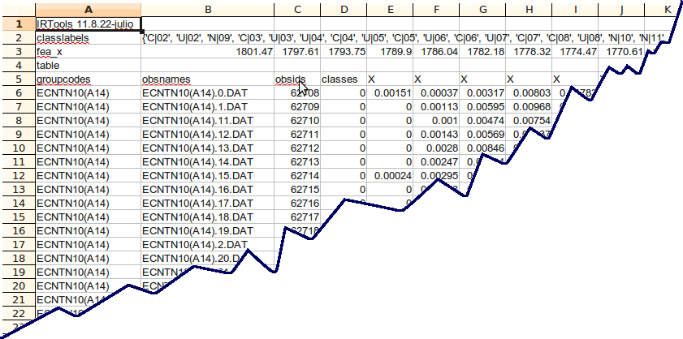Click cell ECNTN10(A14).1.DAT
Screen dimensions: 683x339
(x=208, y=106)
